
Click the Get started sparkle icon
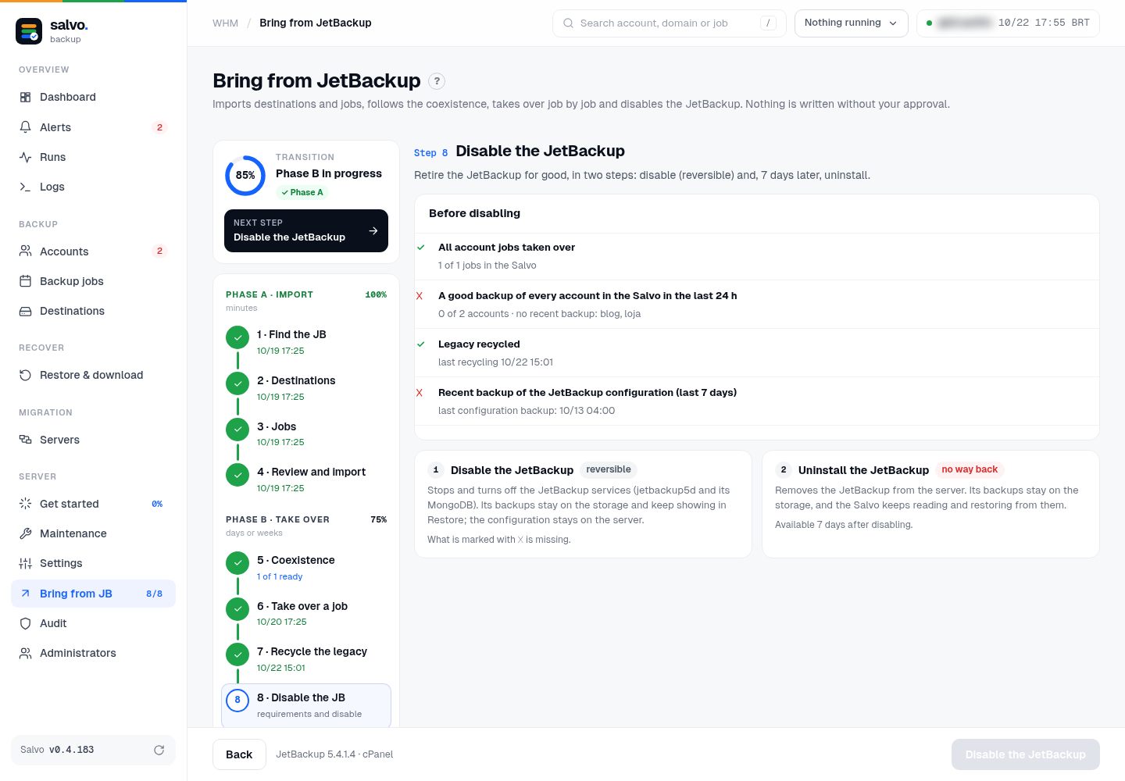[x=25, y=504]
